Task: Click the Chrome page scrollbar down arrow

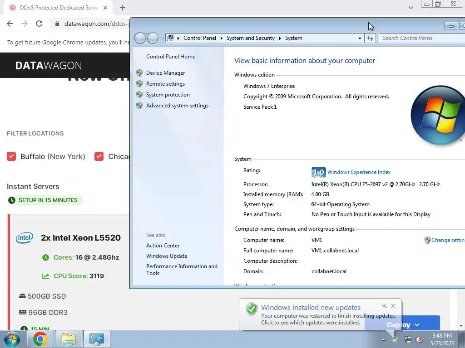Action: click(461, 326)
